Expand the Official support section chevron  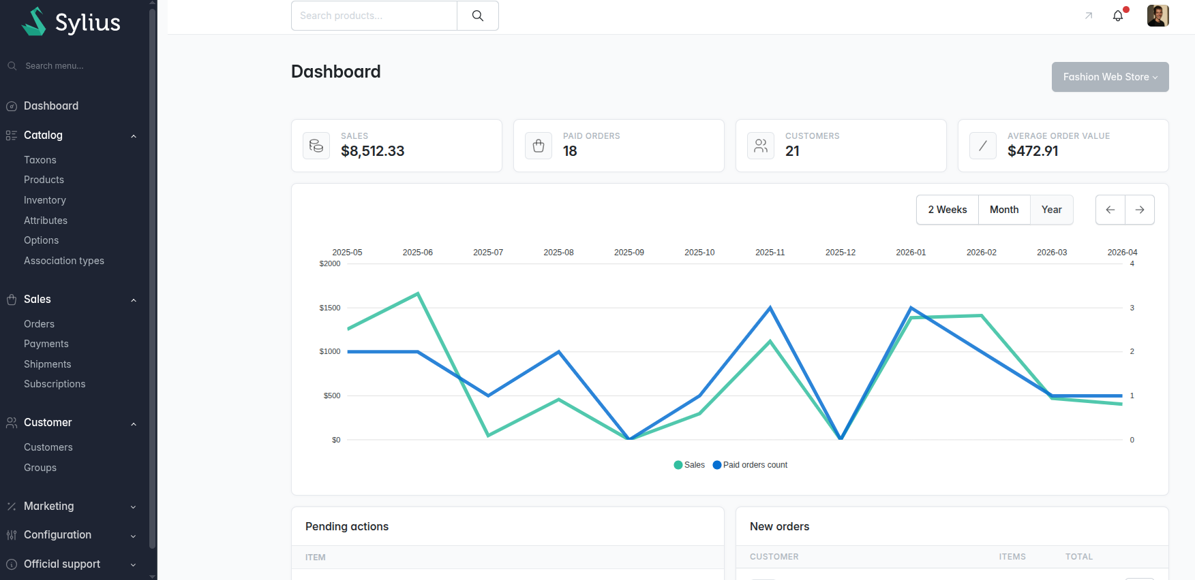click(134, 565)
